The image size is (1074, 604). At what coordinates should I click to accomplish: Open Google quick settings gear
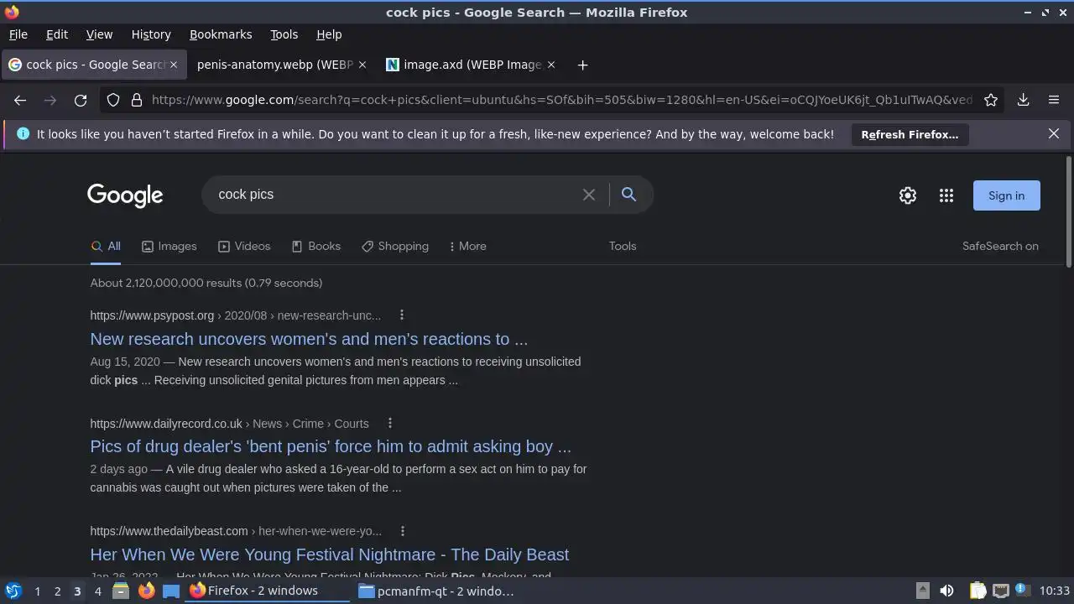coord(908,195)
